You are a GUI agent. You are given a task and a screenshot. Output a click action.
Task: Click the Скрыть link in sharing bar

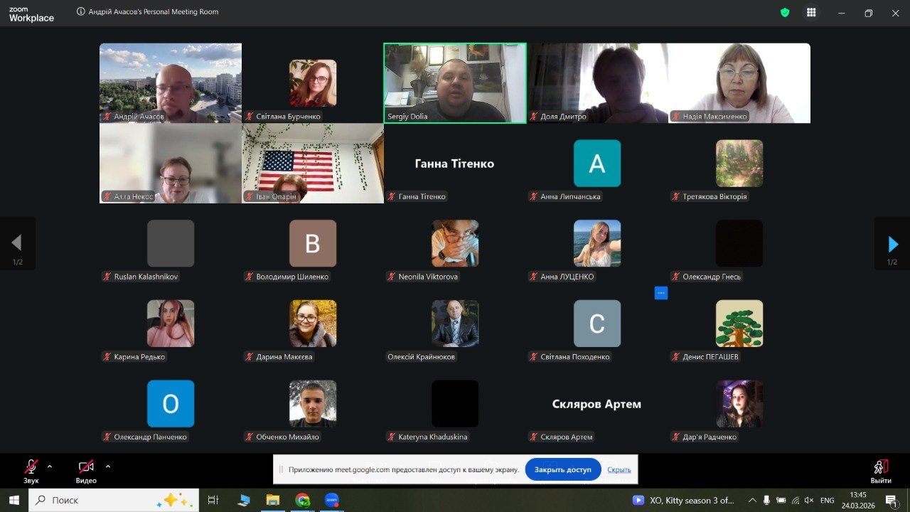point(619,469)
